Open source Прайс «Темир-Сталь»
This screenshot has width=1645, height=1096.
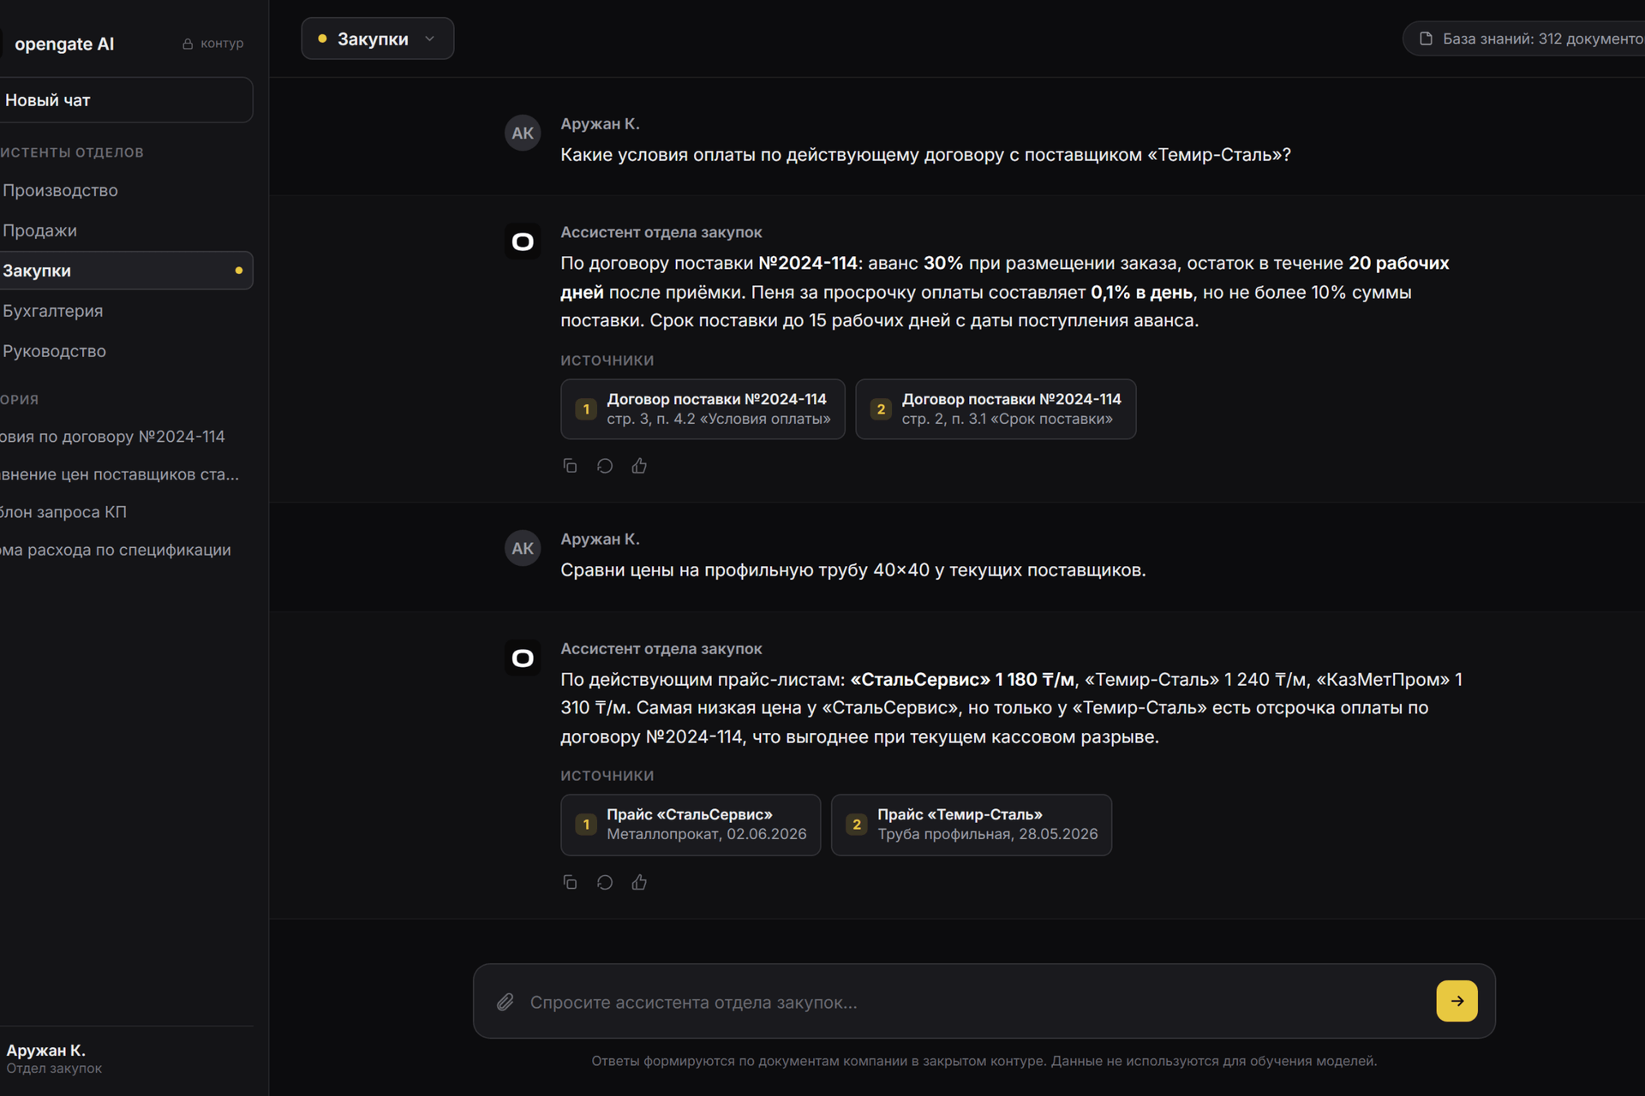(x=972, y=825)
